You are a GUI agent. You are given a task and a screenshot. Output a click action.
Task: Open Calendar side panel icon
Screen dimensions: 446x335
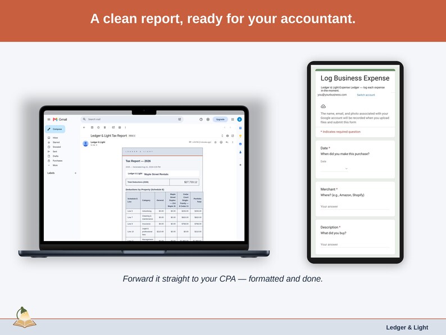click(240, 128)
